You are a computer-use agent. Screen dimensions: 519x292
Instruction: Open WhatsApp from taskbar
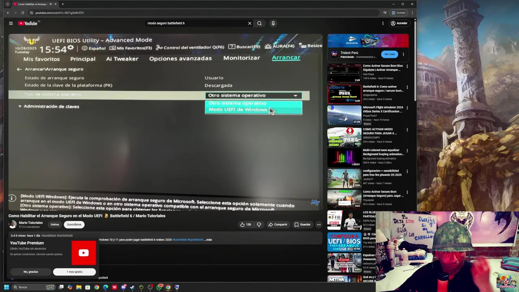coord(159,287)
